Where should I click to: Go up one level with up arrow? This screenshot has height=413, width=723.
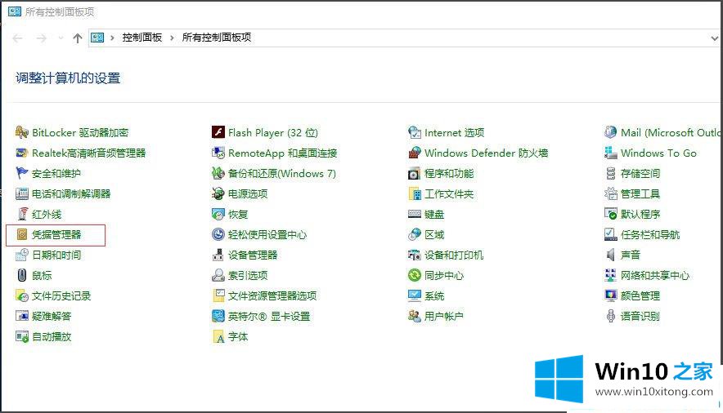tap(78, 38)
